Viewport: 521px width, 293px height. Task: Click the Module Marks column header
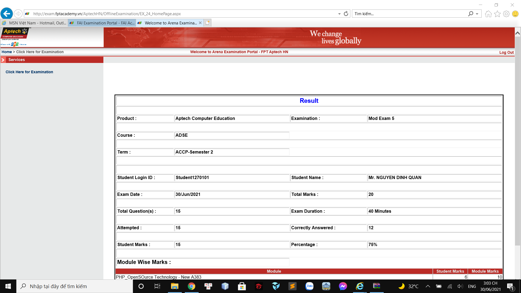click(x=485, y=271)
